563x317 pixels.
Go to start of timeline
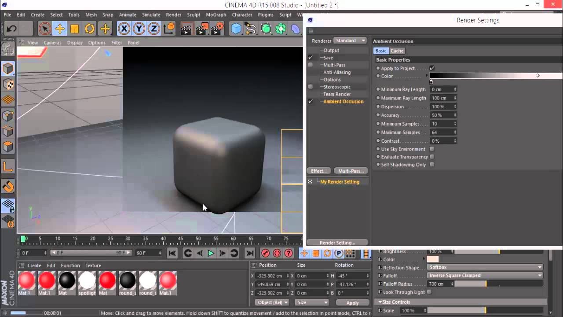172,253
